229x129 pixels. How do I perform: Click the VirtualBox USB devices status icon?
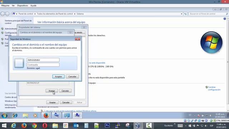point(192,120)
